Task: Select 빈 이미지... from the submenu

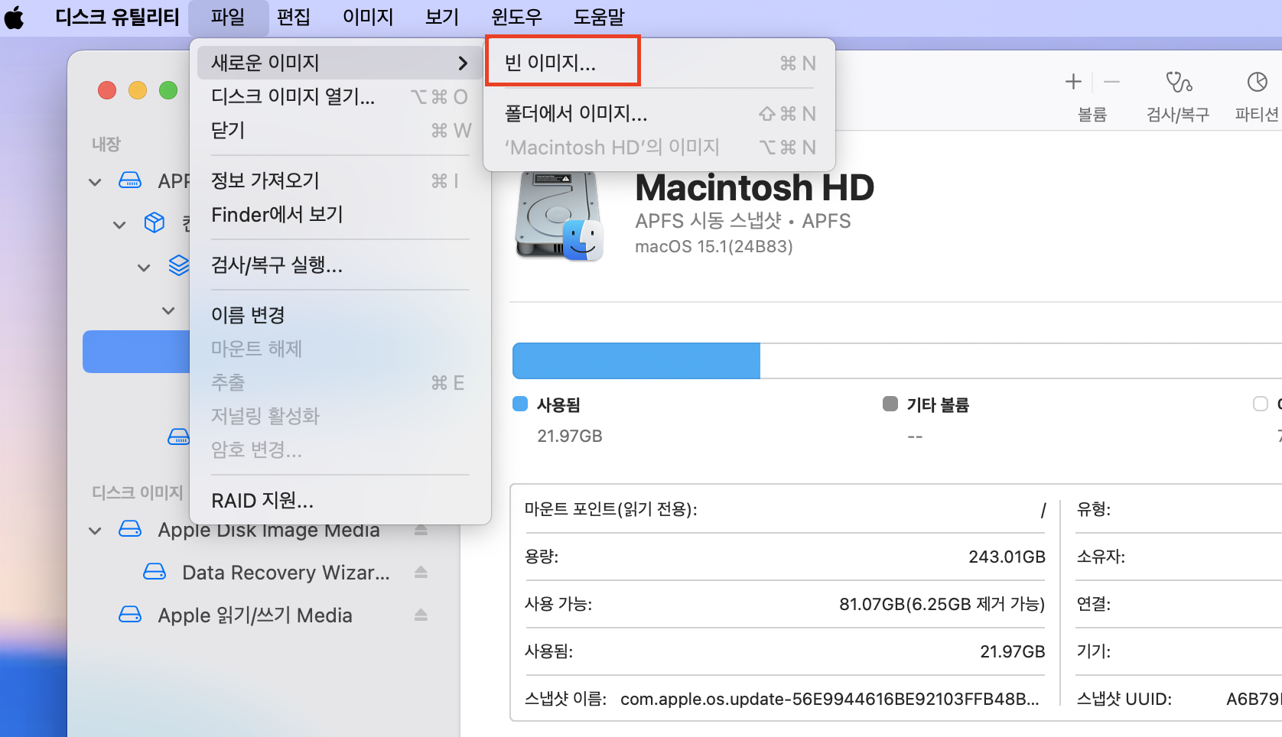Action: pyautogui.click(x=659, y=63)
